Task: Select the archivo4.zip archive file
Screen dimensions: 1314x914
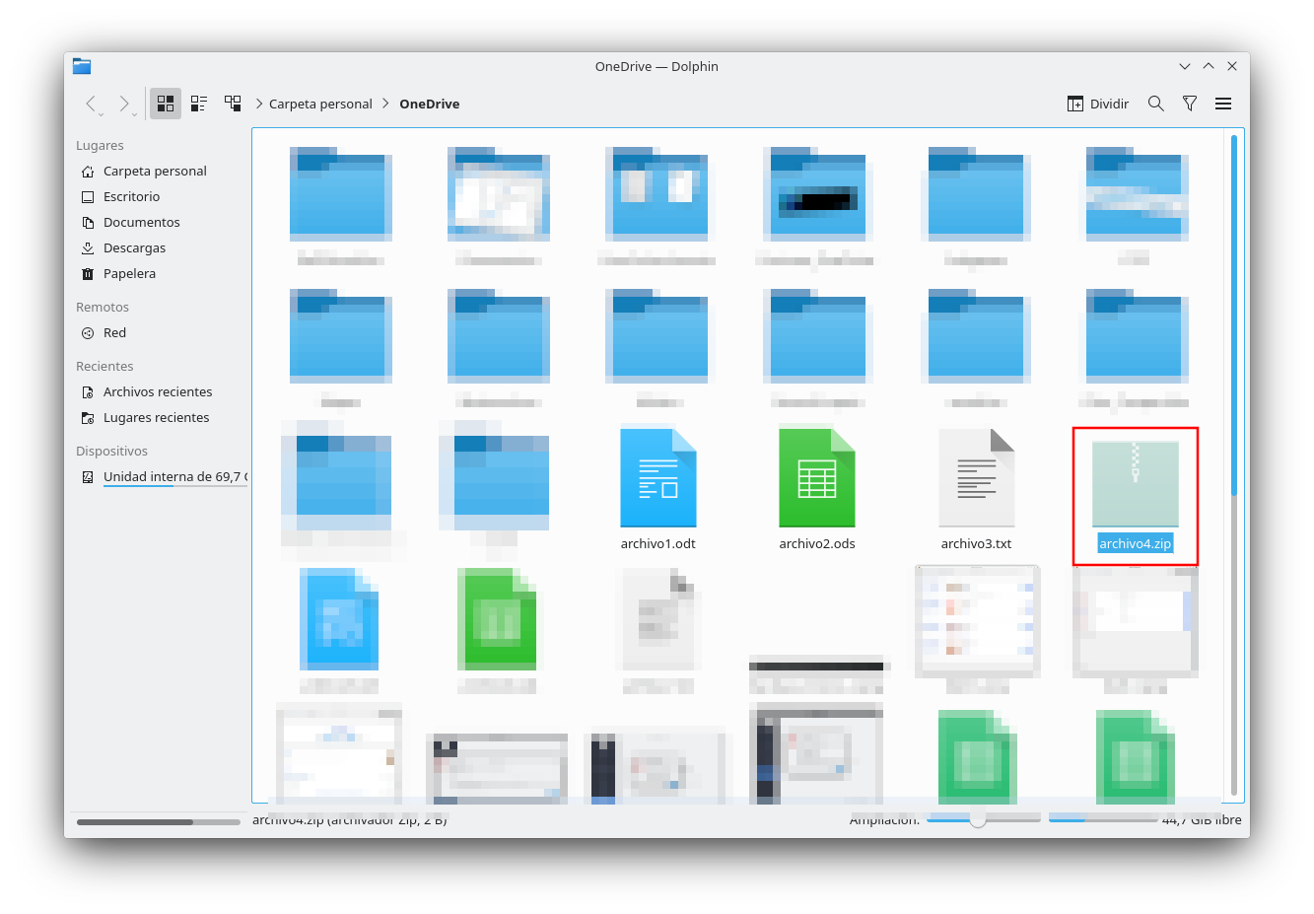Action: tap(1135, 483)
